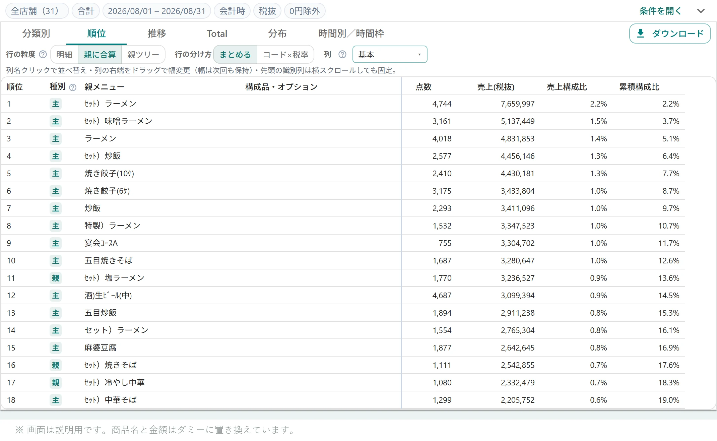Click the 親 badge for ｾｯﾄ）焼きそば
The width and height of the screenshot is (717, 441).
click(x=56, y=365)
